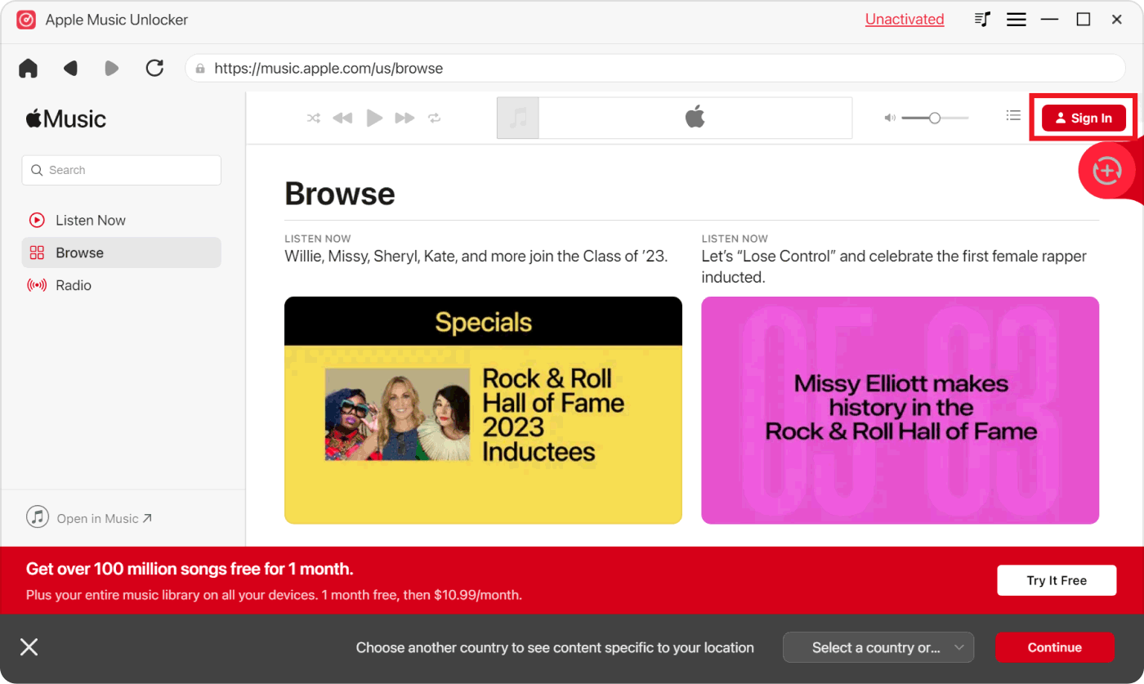The height and width of the screenshot is (684, 1144).
Task: Click 'Get over 100 million songs free' text
Action: tap(190, 569)
